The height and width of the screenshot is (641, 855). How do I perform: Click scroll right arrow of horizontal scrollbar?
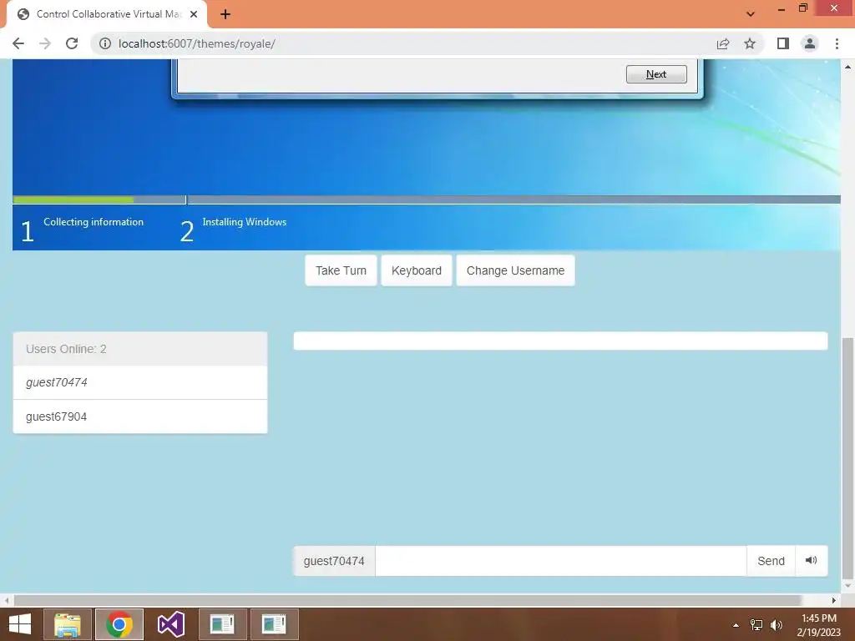point(834,600)
